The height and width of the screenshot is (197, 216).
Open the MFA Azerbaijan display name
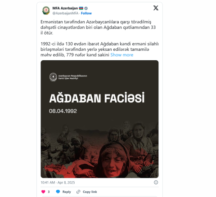tap(65, 8)
